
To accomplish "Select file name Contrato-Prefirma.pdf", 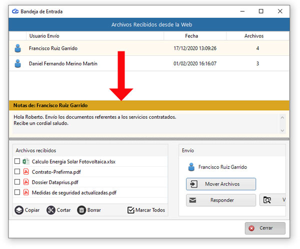I will click(x=56, y=172).
